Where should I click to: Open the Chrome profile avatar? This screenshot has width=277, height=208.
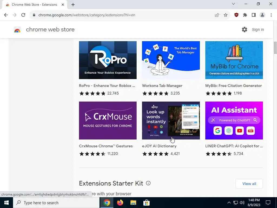click(262, 15)
